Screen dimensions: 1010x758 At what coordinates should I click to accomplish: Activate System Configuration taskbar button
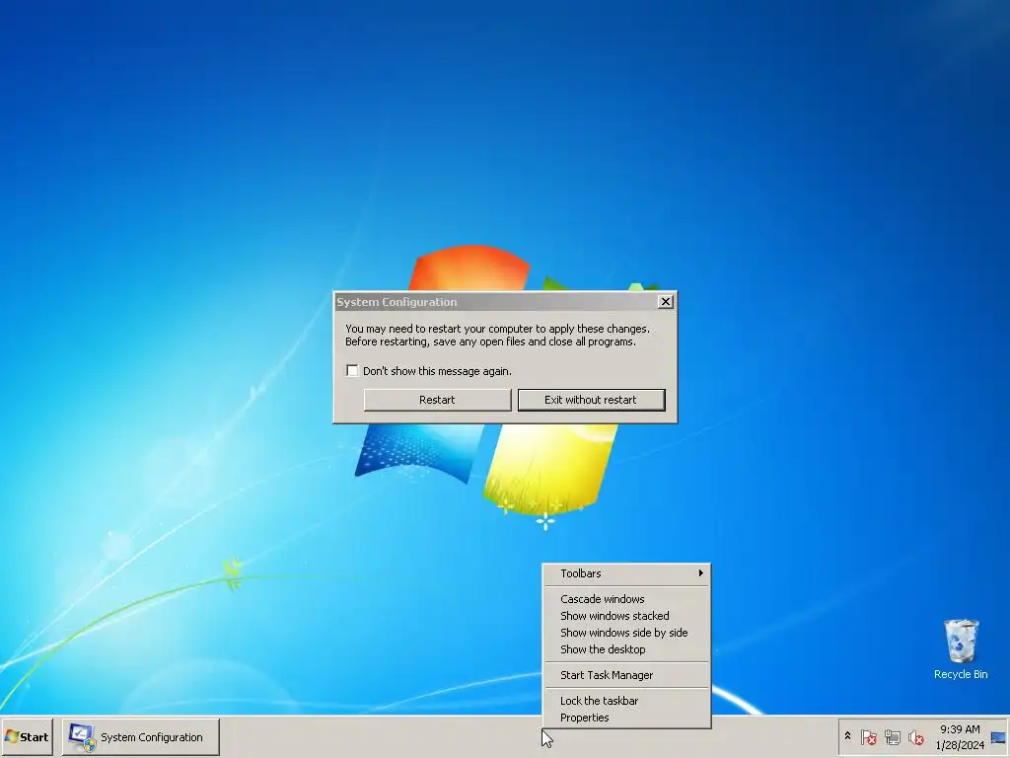(x=141, y=736)
